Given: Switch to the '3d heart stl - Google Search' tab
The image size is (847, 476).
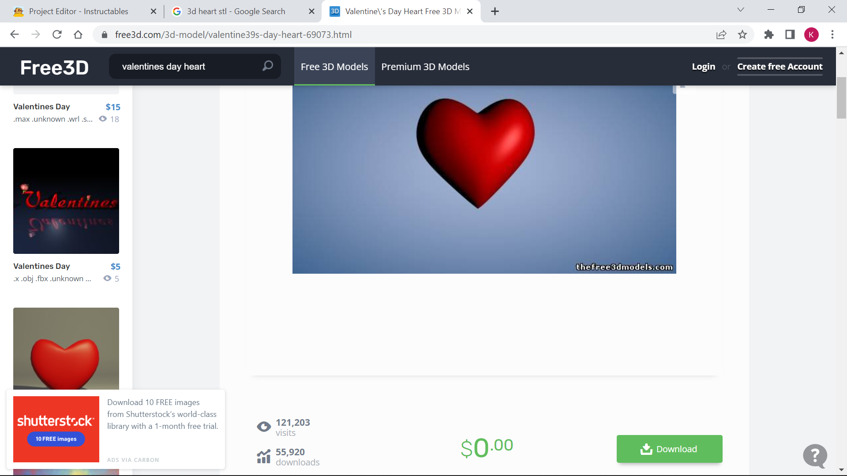Looking at the screenshot, I should click(x=236, y=11).
